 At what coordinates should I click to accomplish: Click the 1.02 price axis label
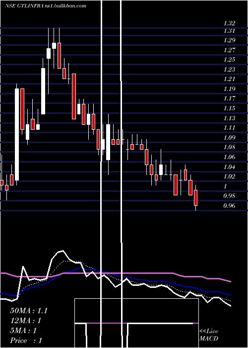pyautogui.click(x=229, y=176)
